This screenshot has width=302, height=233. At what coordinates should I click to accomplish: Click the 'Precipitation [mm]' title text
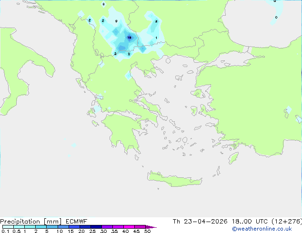pos(30,222)
